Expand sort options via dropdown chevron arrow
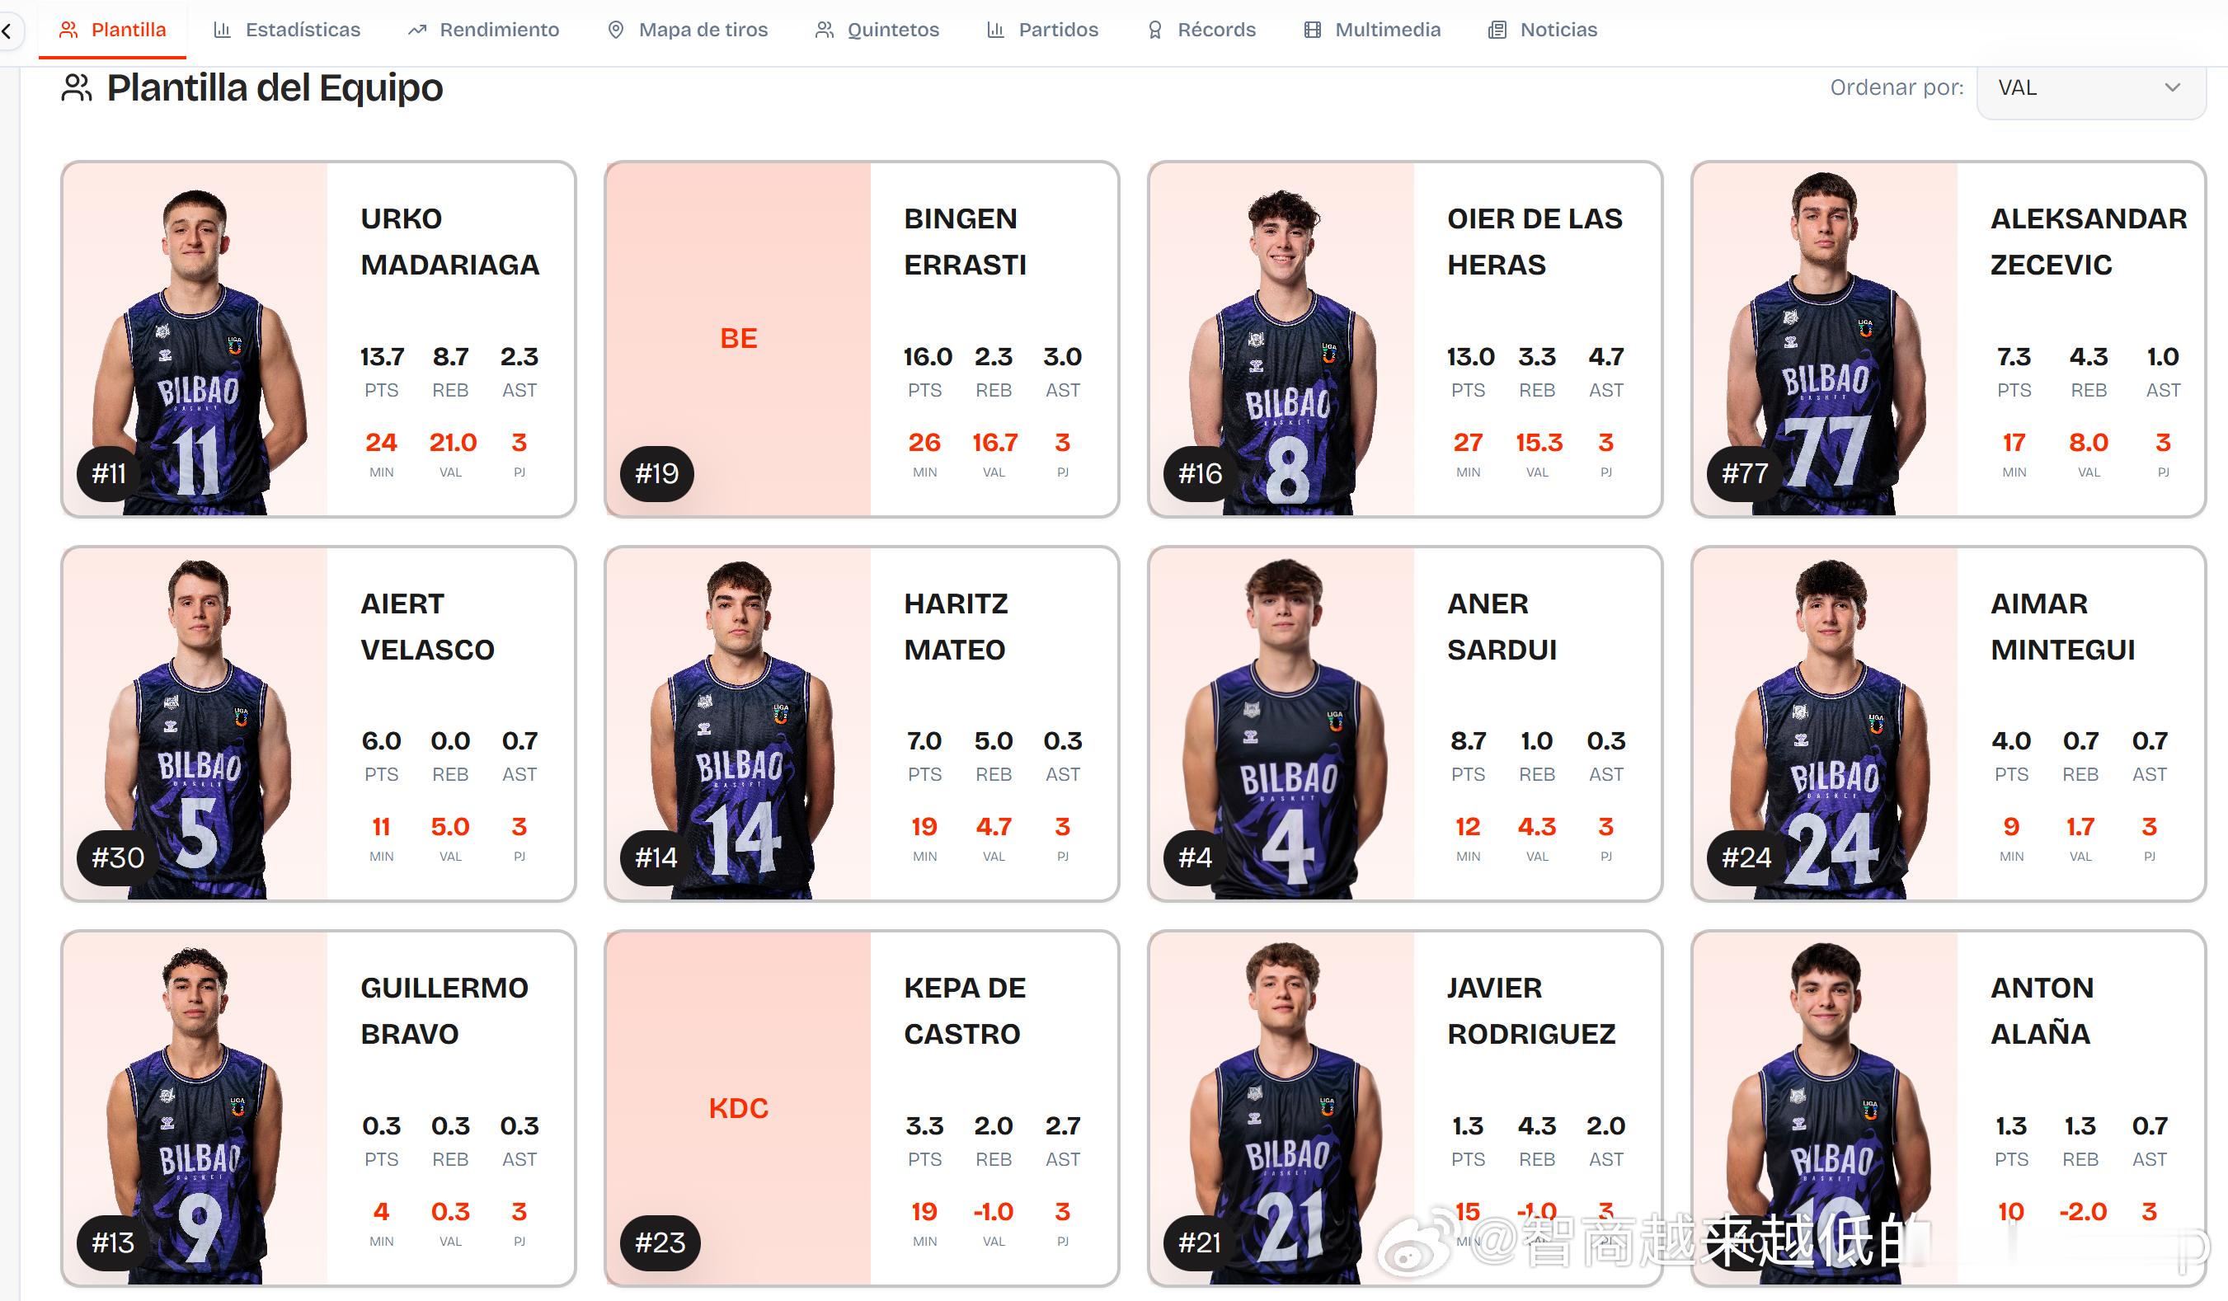This screenshot has height=1301, width=2228. [x=2172, y=87]
